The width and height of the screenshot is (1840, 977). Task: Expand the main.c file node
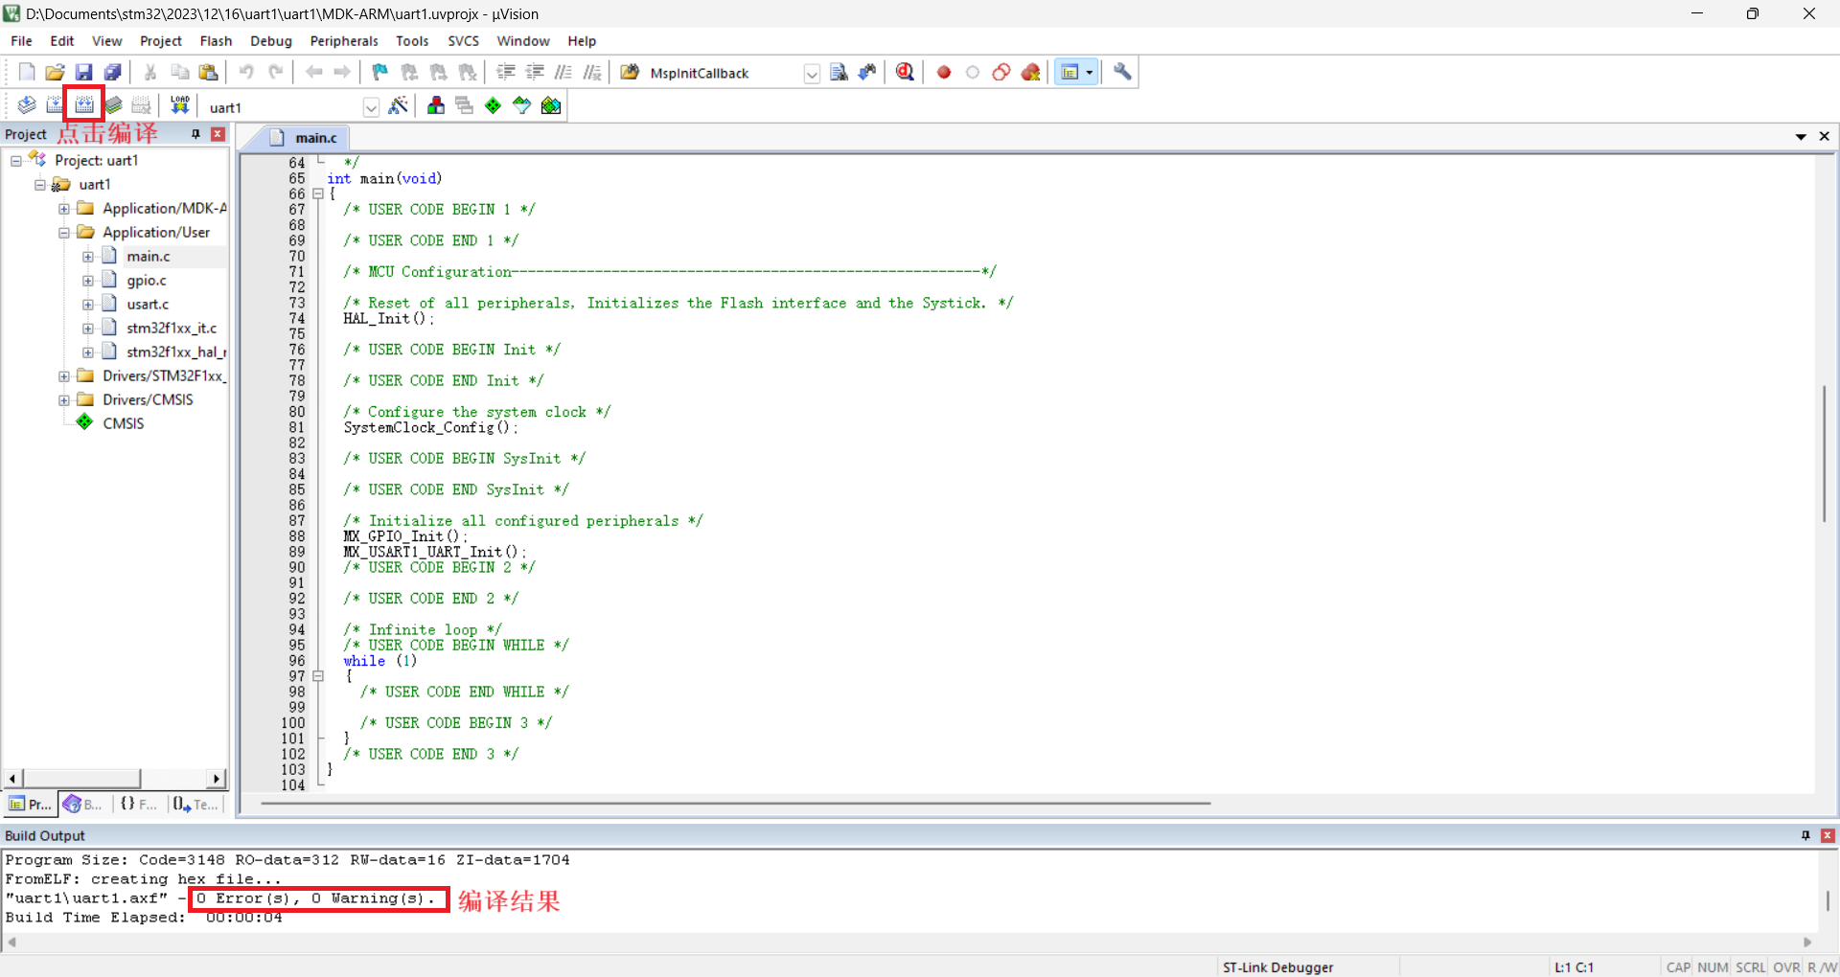pyautogui.click(x=87, y=257)
